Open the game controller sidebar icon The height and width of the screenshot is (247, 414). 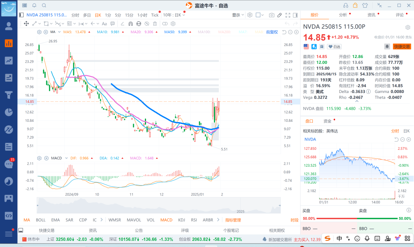tap(9, 198)
